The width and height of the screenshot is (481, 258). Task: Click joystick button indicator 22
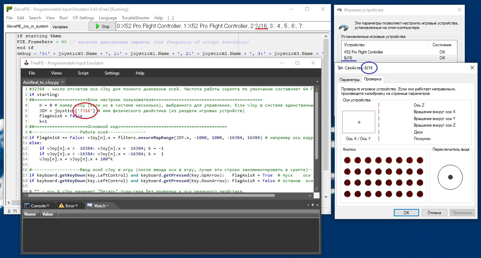[x=399, y=182]
